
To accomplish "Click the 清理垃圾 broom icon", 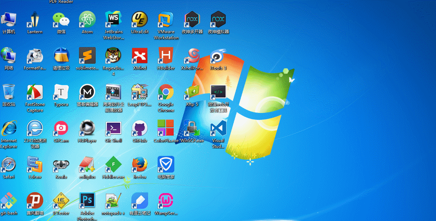I will pos(61,56).
